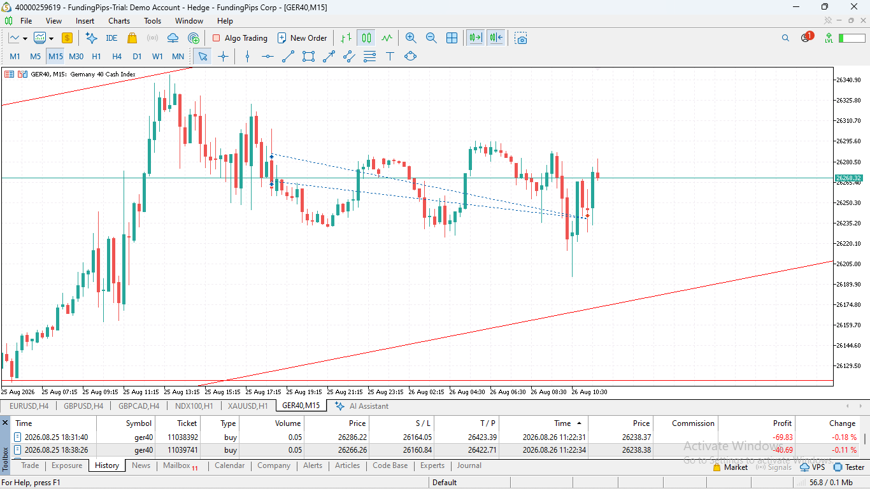Open the Market Watch window icon
870x489 pixels.
[x=39, y=38]
